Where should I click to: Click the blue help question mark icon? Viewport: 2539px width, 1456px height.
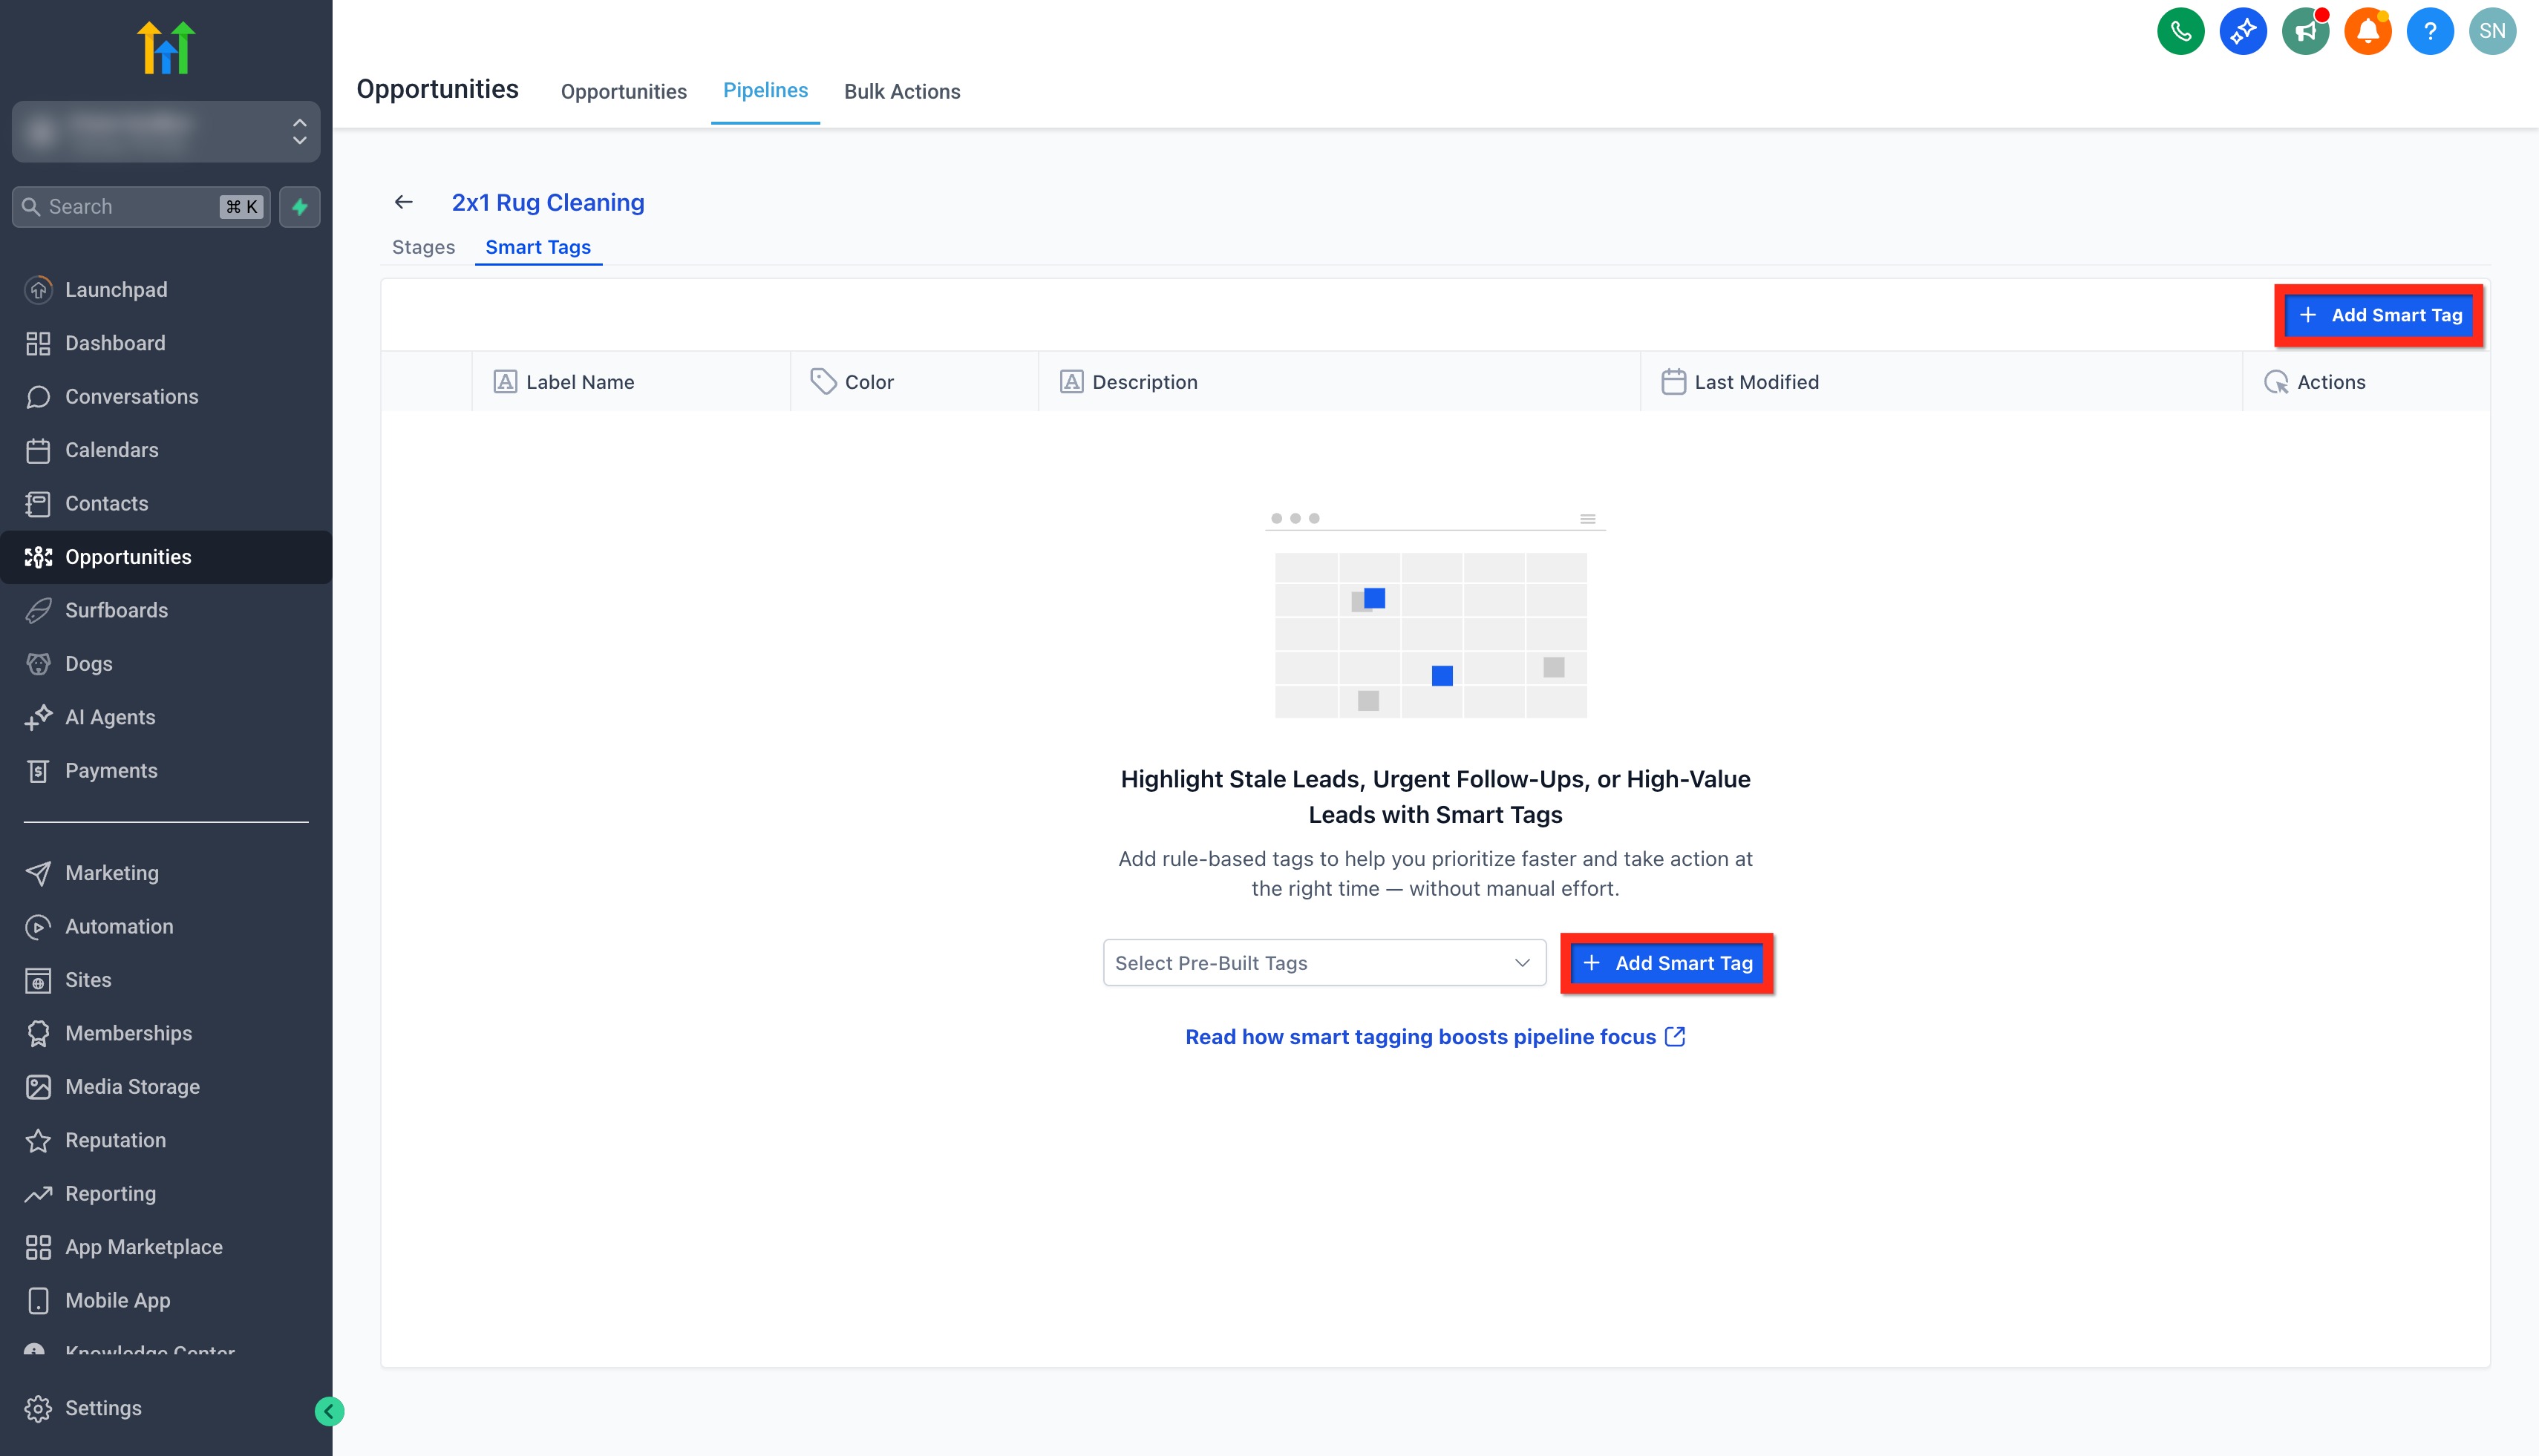(2429, 31)
